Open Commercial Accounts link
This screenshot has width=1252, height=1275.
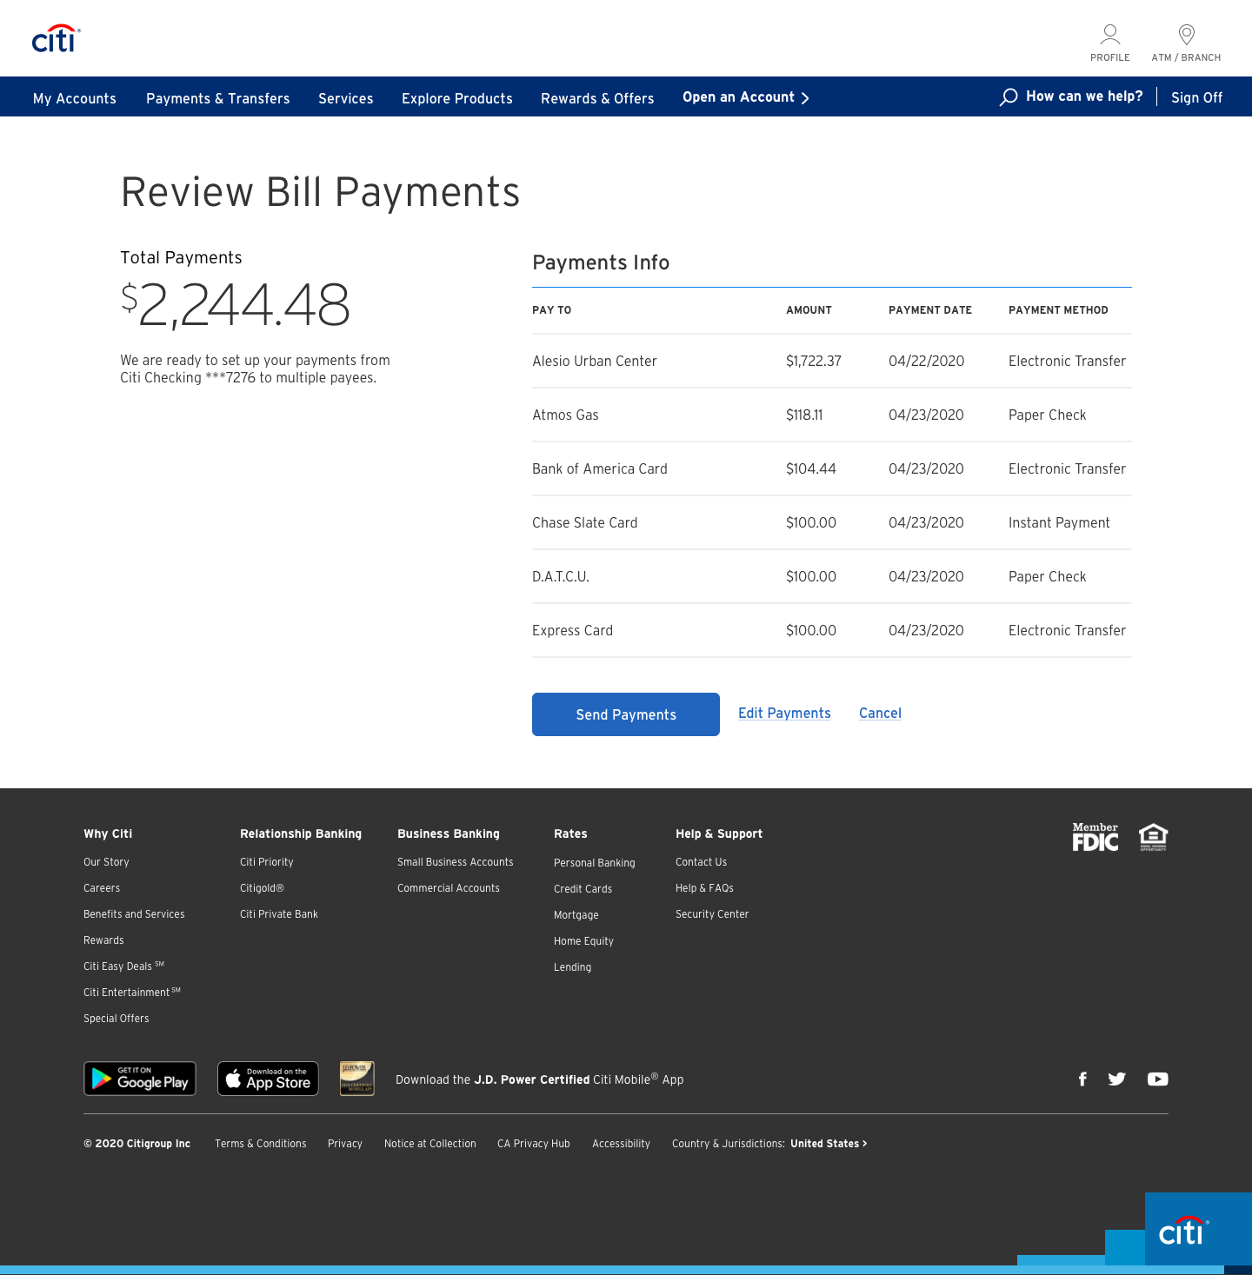point(449,888)
